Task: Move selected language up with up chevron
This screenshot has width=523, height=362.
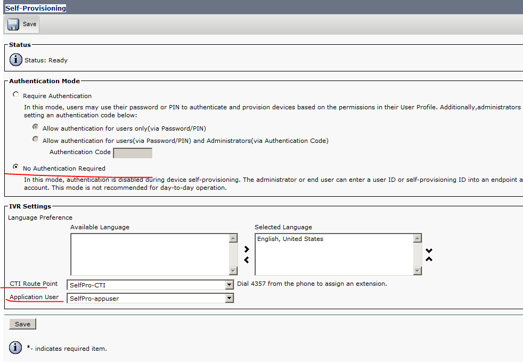Action: [429, 259]
